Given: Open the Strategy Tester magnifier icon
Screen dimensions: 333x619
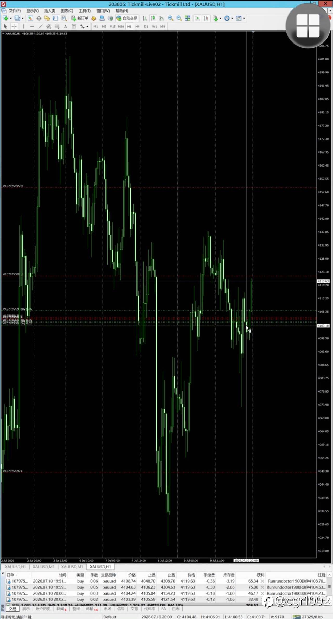Looking at the screenshot, I should 64,18.
